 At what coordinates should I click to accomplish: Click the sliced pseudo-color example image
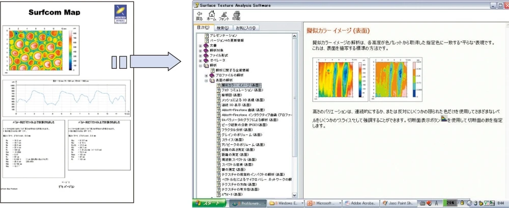397,80
